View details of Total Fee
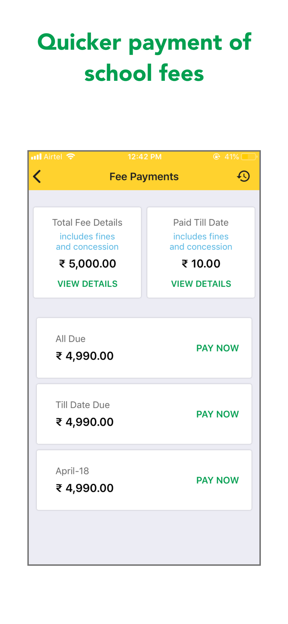 coord(88,284)
